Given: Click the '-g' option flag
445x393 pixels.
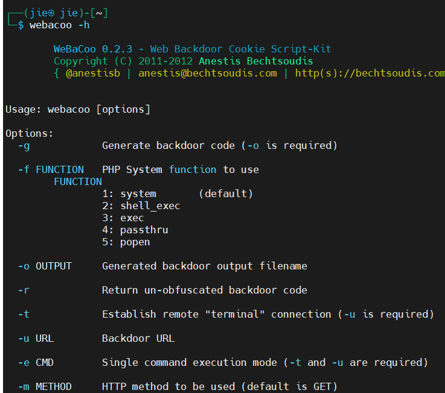Looking at the screenshot, I should (x=24, y=146).
